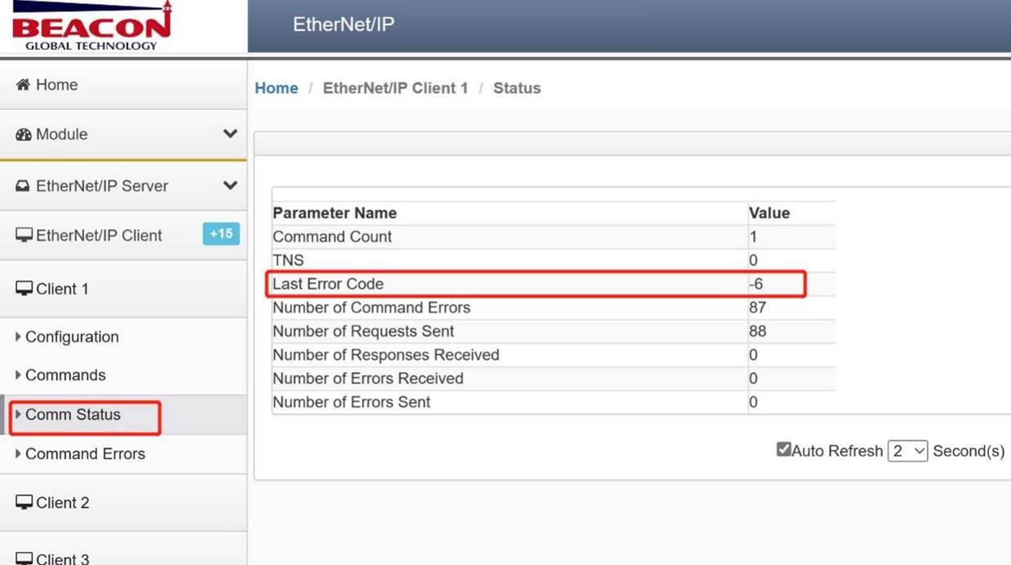Click the EtherNet/IP Server inbox icon
Image resolution: width=1011 pixels, height=565 pixels.
click(23, 186)
